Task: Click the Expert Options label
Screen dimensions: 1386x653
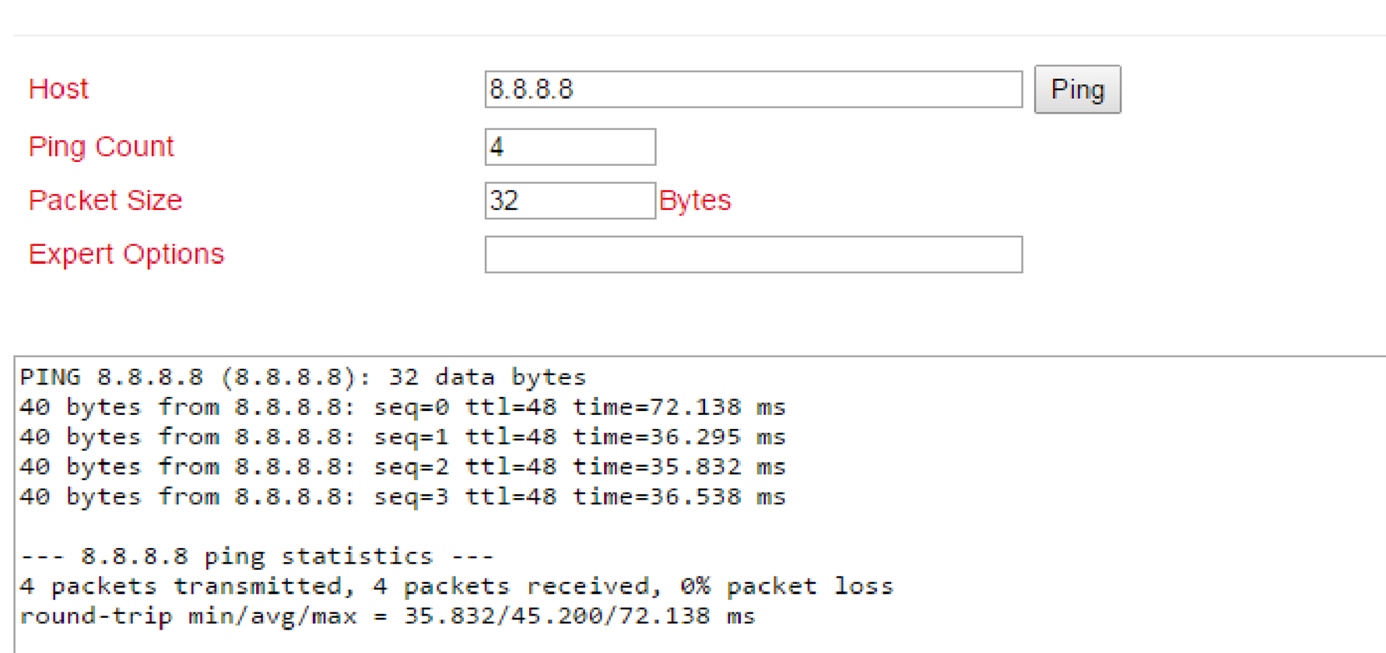Action: click(x=126, y=254)
